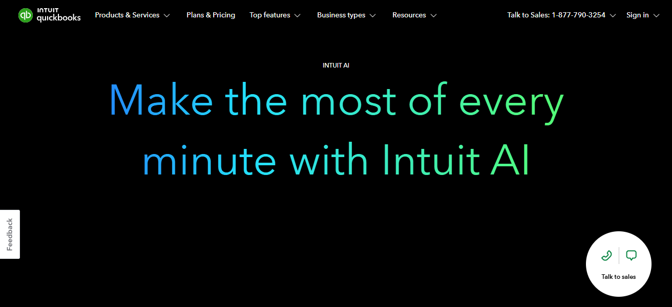Image resolution: width=672 pixels, height=307 pixels.
Task: Expand the chevron beside the sales phone number
Action: [613, 16]
